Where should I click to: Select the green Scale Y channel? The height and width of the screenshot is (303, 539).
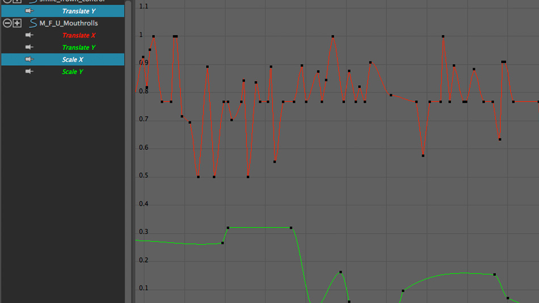coord(73,72)
